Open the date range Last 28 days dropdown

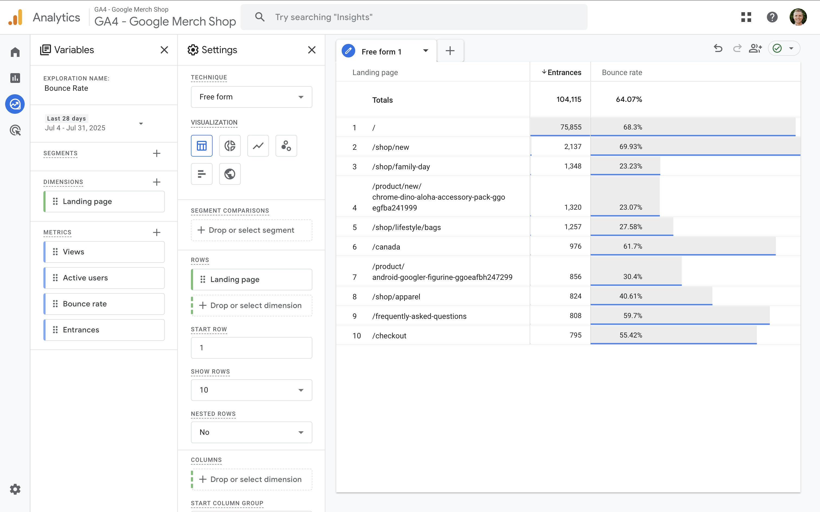94,123
